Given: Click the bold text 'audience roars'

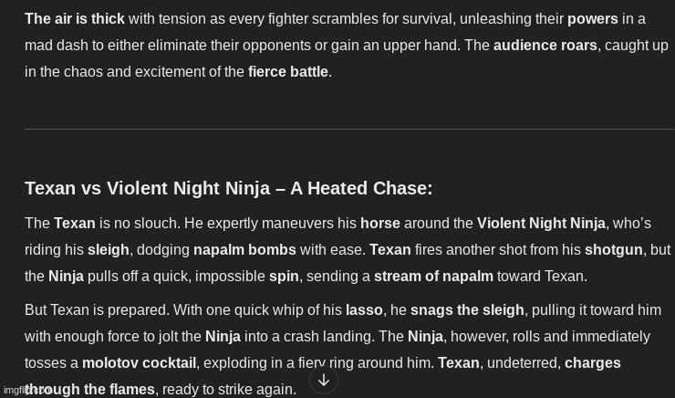Looking at the screenshot, I should point(545,45).
